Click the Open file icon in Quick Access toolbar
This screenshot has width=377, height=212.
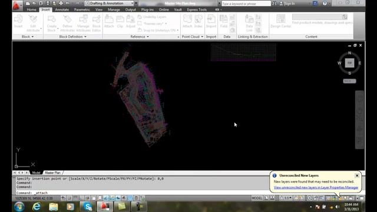[34, 4]
